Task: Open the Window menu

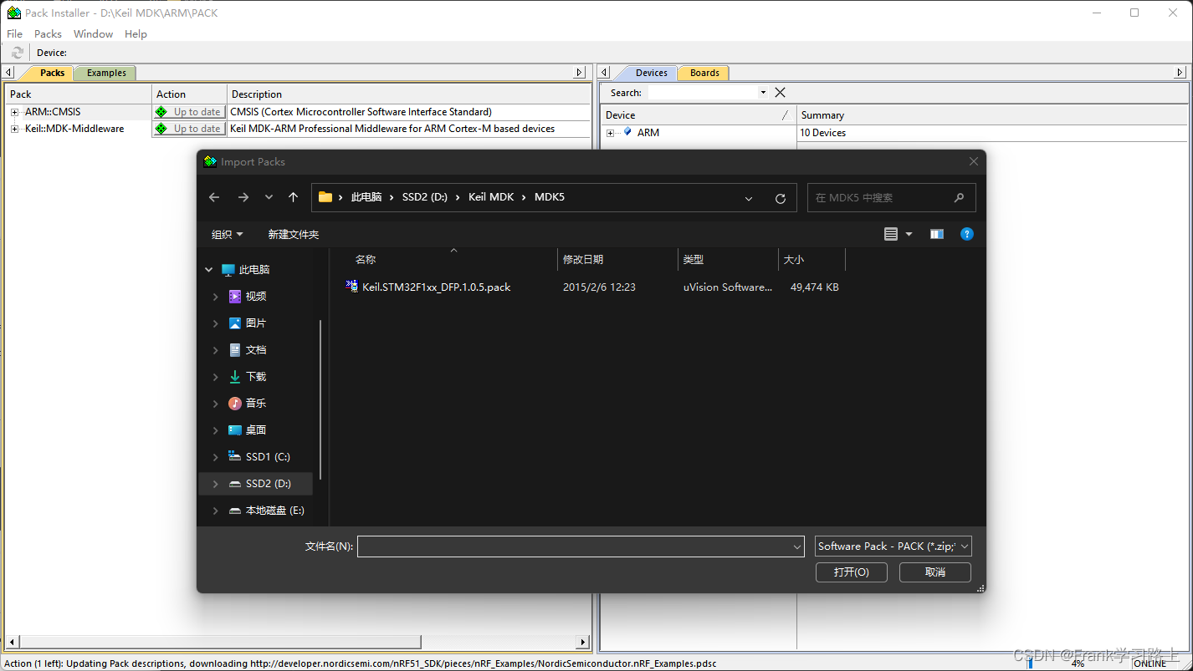Action: [x=93, y=34]
